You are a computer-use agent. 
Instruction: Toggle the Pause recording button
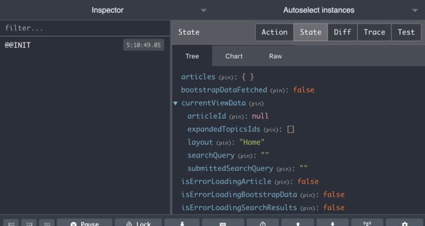(x=84, y=223)
